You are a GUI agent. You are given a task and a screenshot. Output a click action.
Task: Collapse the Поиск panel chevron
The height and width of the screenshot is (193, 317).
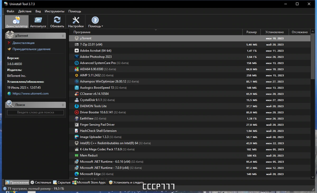[x=63, y=105]
